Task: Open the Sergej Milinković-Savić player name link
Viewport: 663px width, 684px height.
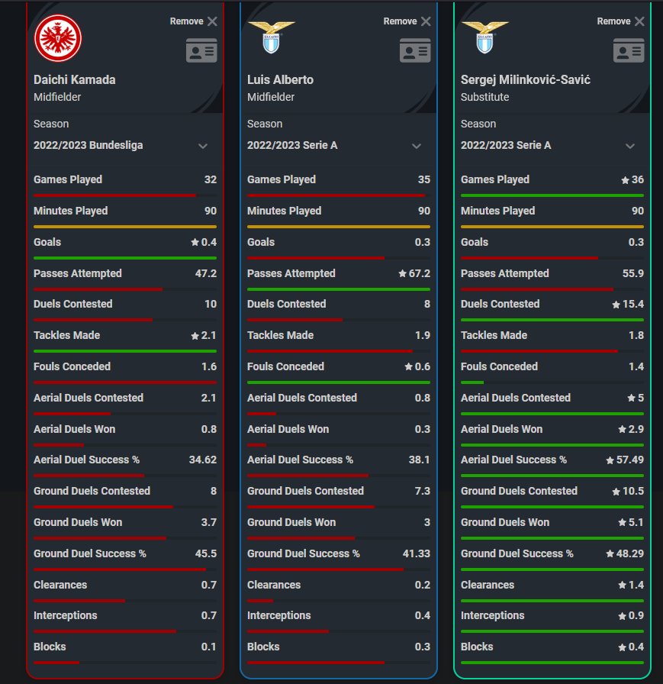Action: point(526,80)
